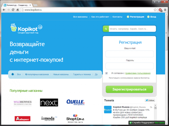This screenshot has width=169, height=126.
Task: Open kopikot.ru/mytoys link in tweet
Action: click(138, 118)
